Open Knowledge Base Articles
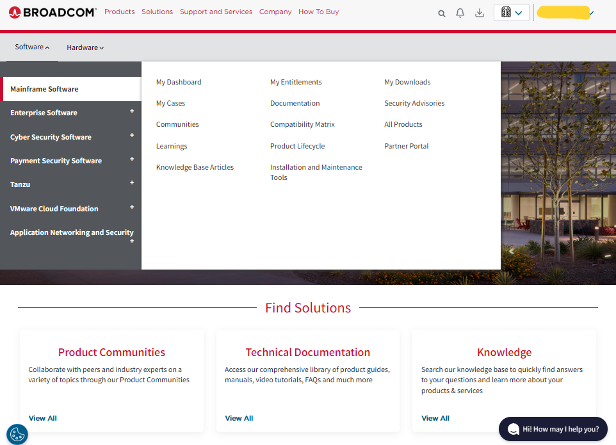This screenshot has height=445, width=616. (x=195, y=167)
